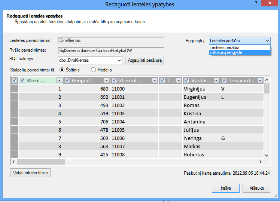Click the Atnaujinti peržiūrą button
Viewport: 280px width, 202px height.
(144, 60)
